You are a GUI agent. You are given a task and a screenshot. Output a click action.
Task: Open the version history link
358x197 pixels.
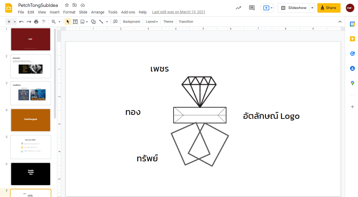[x=178, y=12]
